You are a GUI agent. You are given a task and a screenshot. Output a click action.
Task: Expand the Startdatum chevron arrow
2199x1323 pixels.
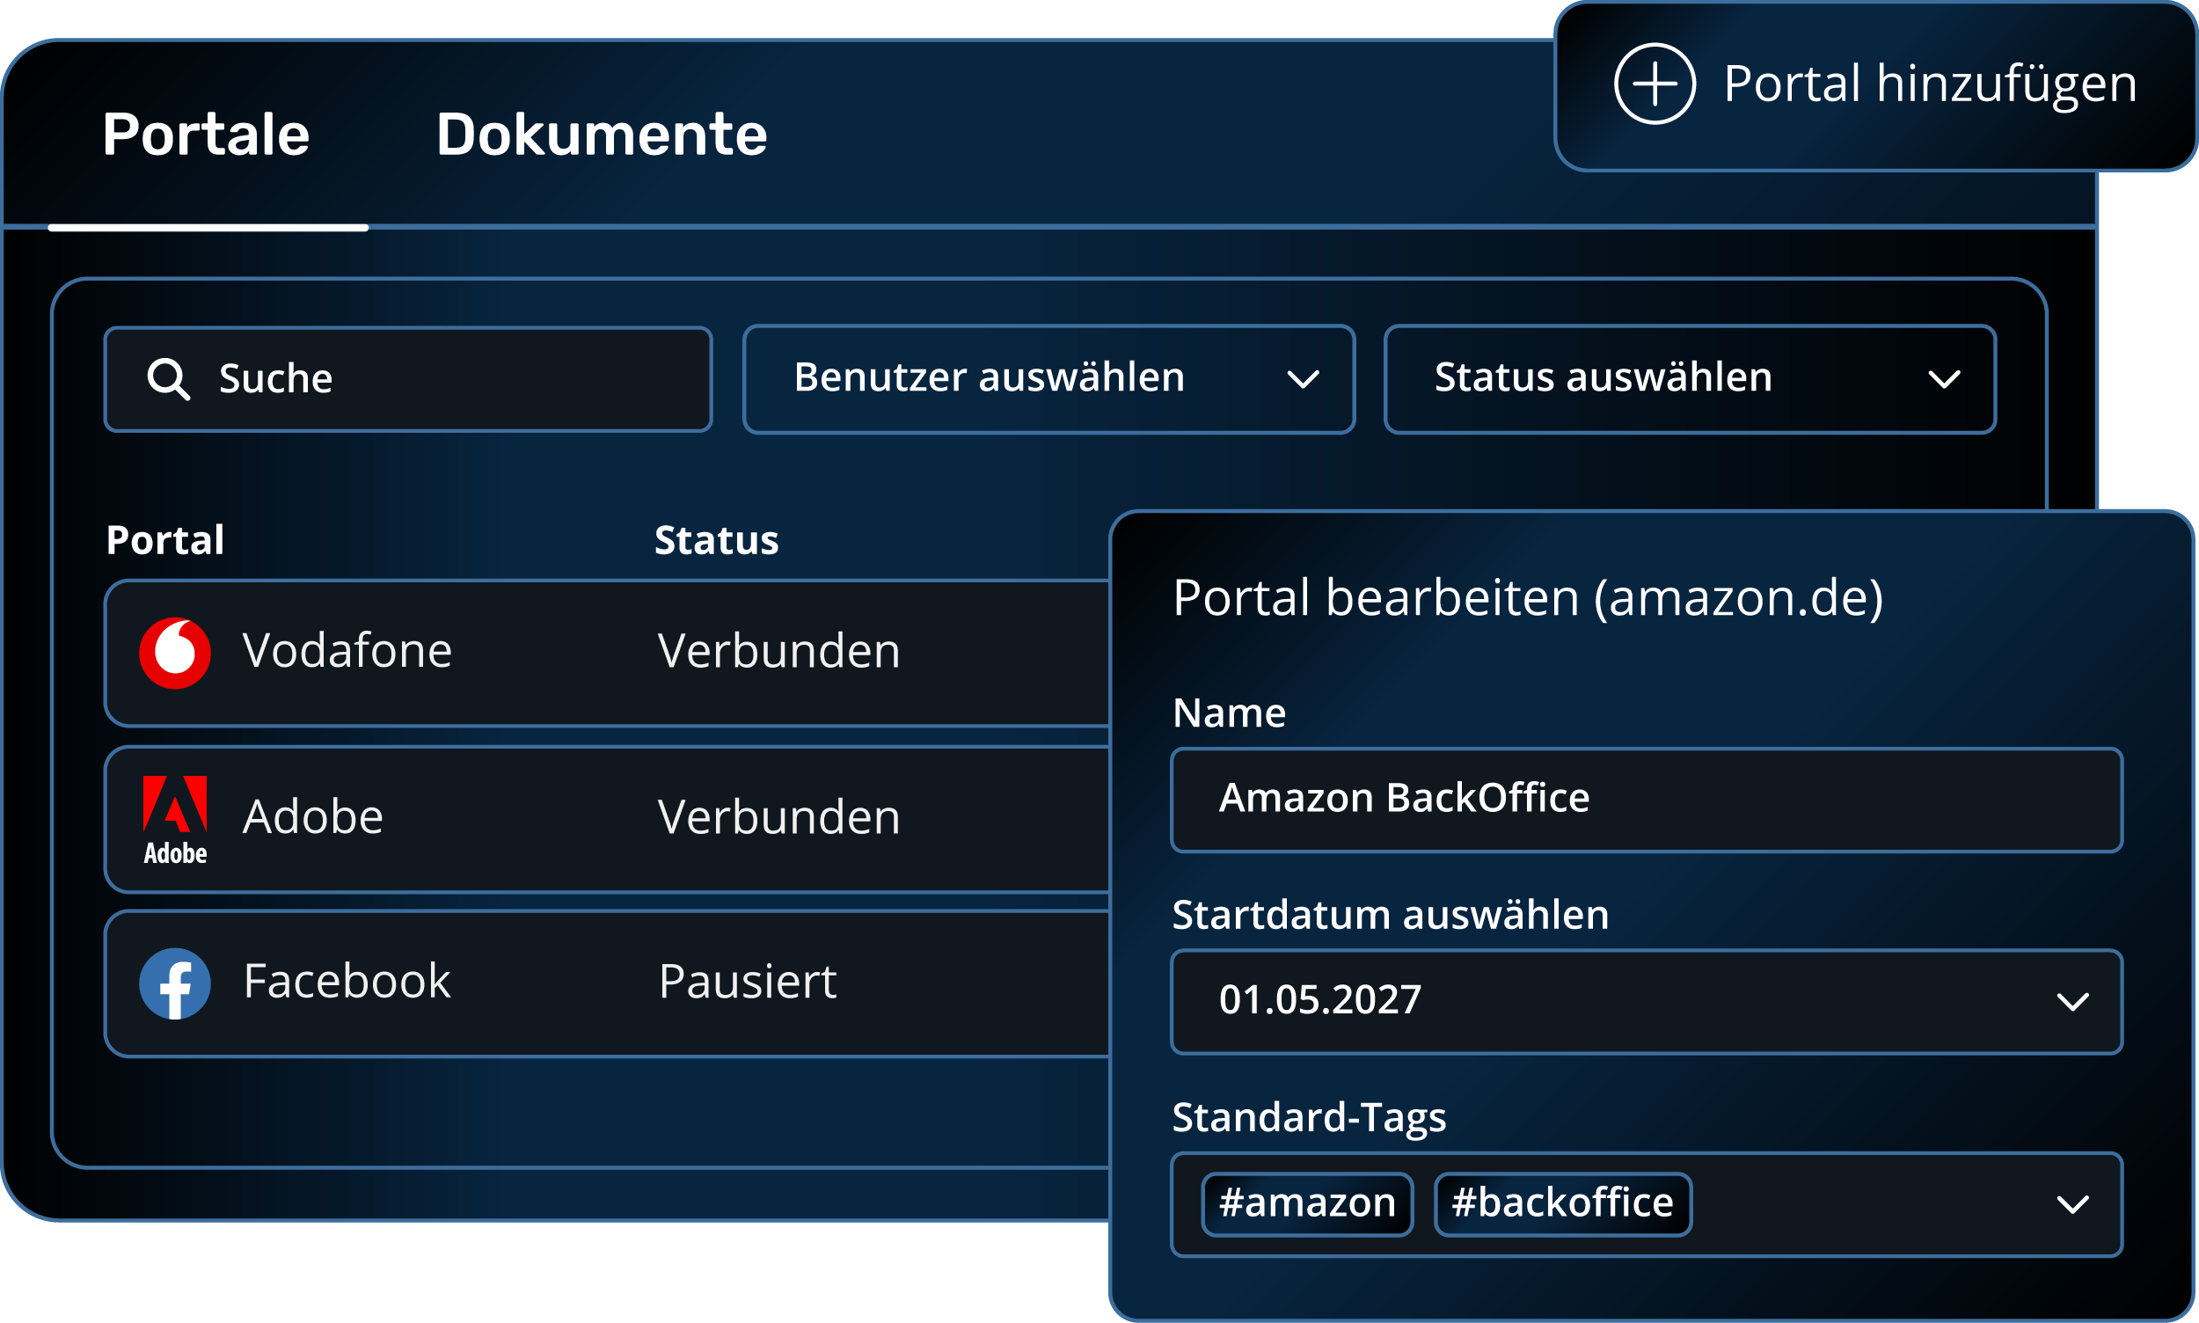pyautogui.click(x=2072, y=1002)
